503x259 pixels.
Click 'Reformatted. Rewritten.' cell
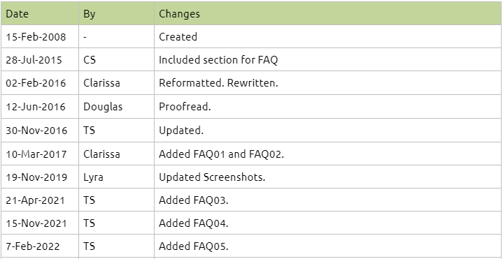pyautogui.click(x=328, y=83)
